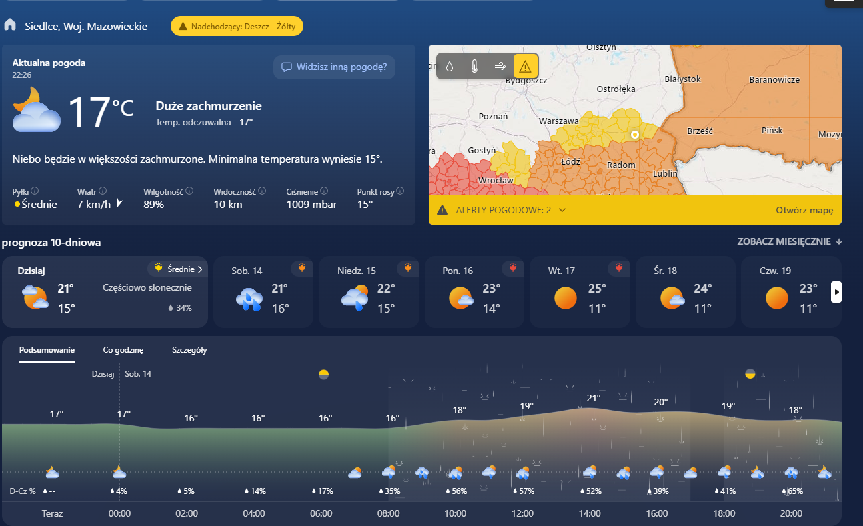
Task: Switch to the Co godzinę tab
Action: coord(123,350)
